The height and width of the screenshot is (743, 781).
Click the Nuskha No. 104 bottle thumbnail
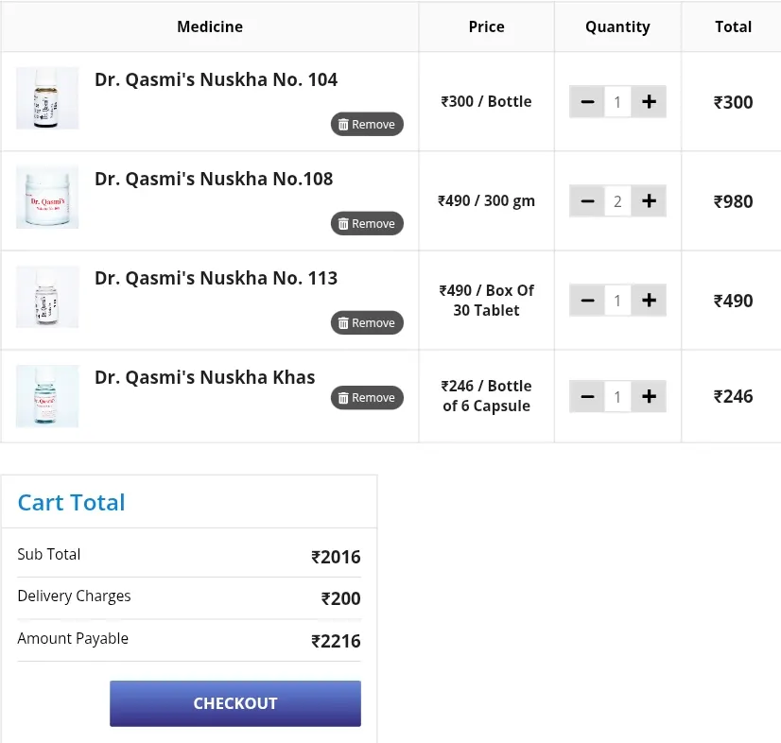pyautogui.click(x=47, y=98)
